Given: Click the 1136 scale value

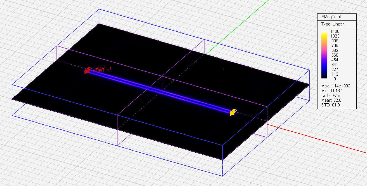Looking at the screenshot, I should coord(335,31).
